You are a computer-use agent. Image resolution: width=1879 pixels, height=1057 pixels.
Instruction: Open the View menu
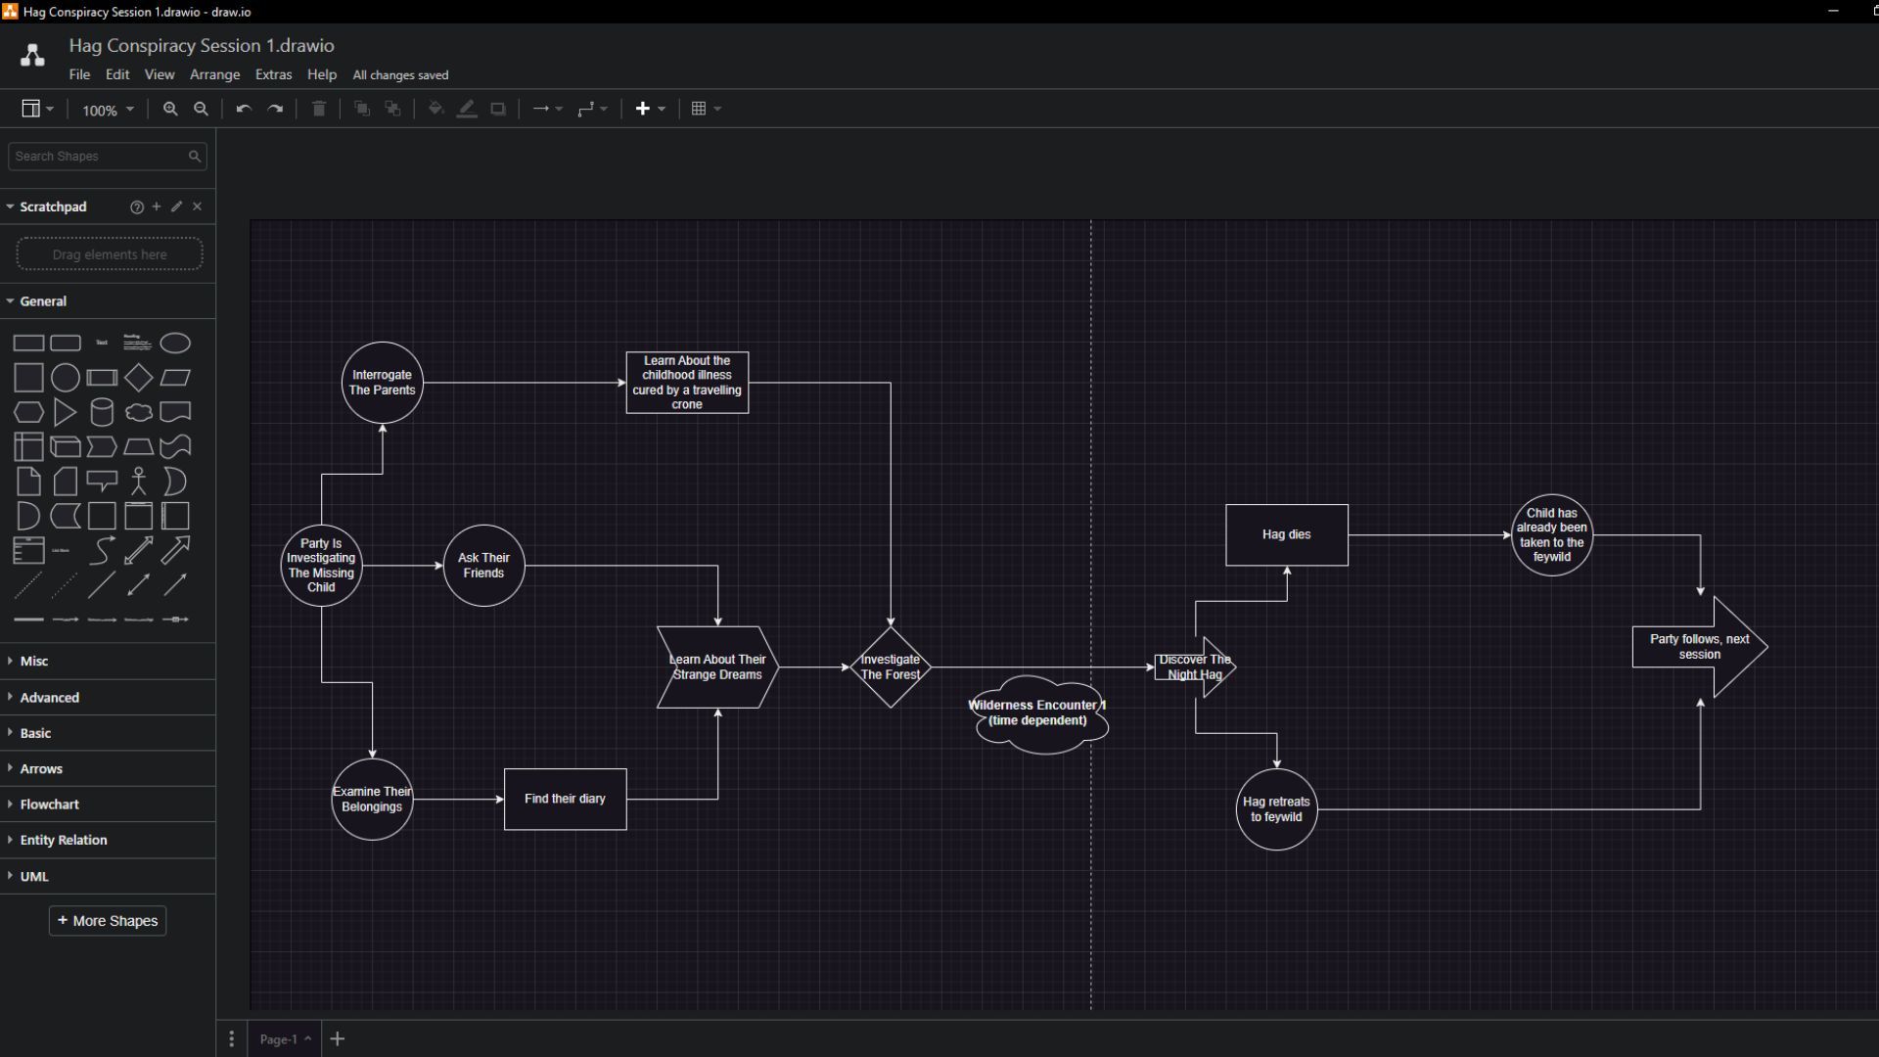(160, 74)
